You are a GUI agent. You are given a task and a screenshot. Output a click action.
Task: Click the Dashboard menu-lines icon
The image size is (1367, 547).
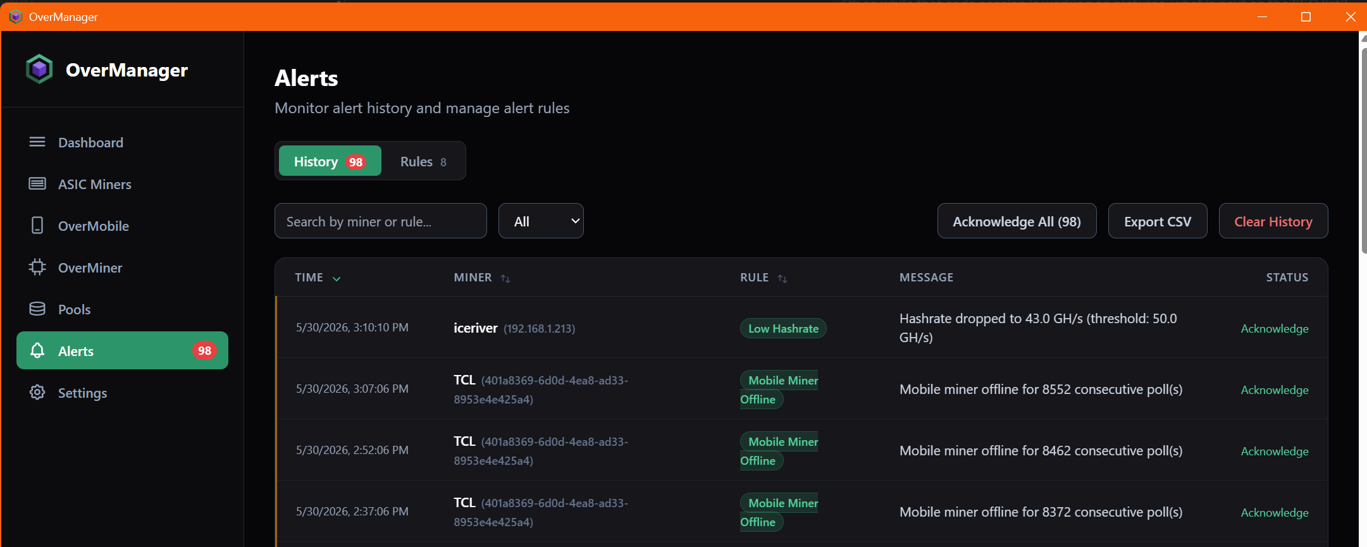37,142
